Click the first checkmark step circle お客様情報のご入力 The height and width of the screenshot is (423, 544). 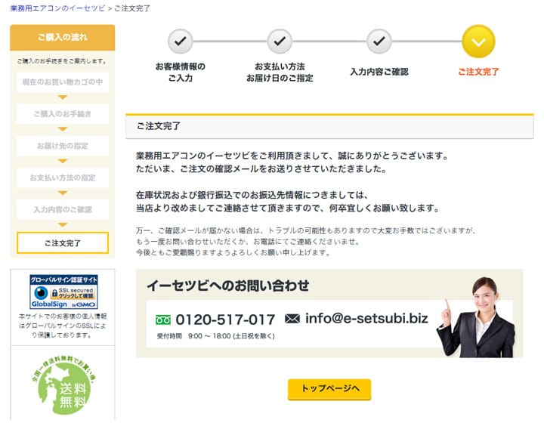181,42
